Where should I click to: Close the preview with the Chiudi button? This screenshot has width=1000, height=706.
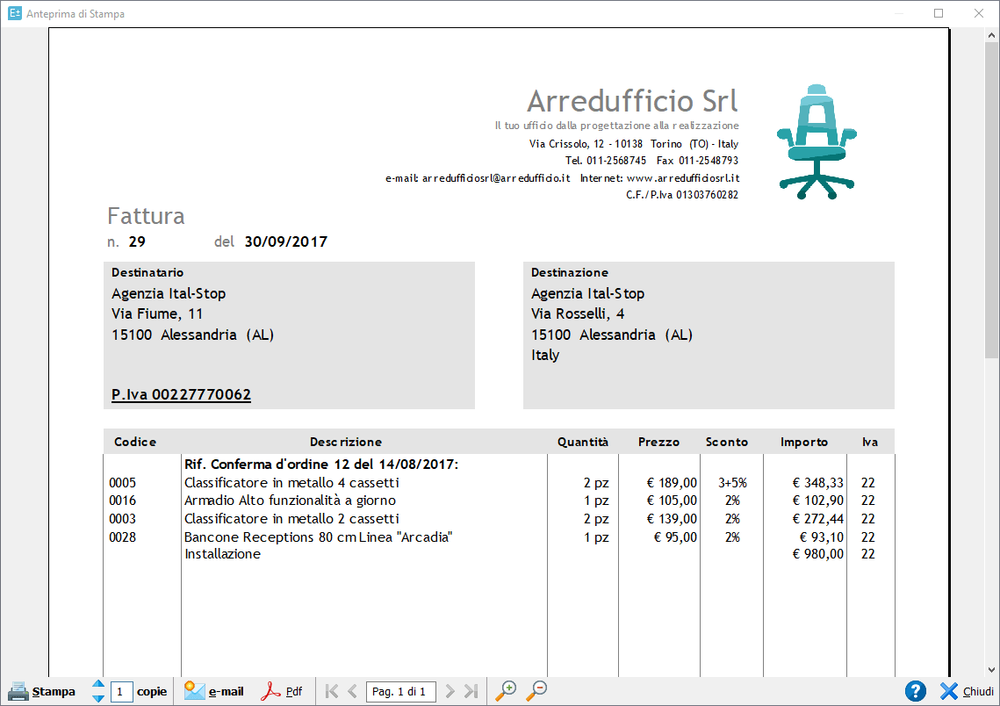click(967, 691)
